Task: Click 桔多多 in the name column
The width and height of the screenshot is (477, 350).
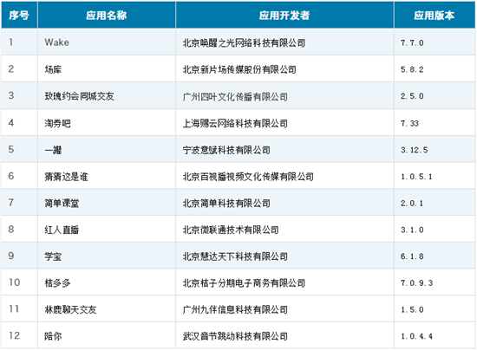Action: click(57, 282)
